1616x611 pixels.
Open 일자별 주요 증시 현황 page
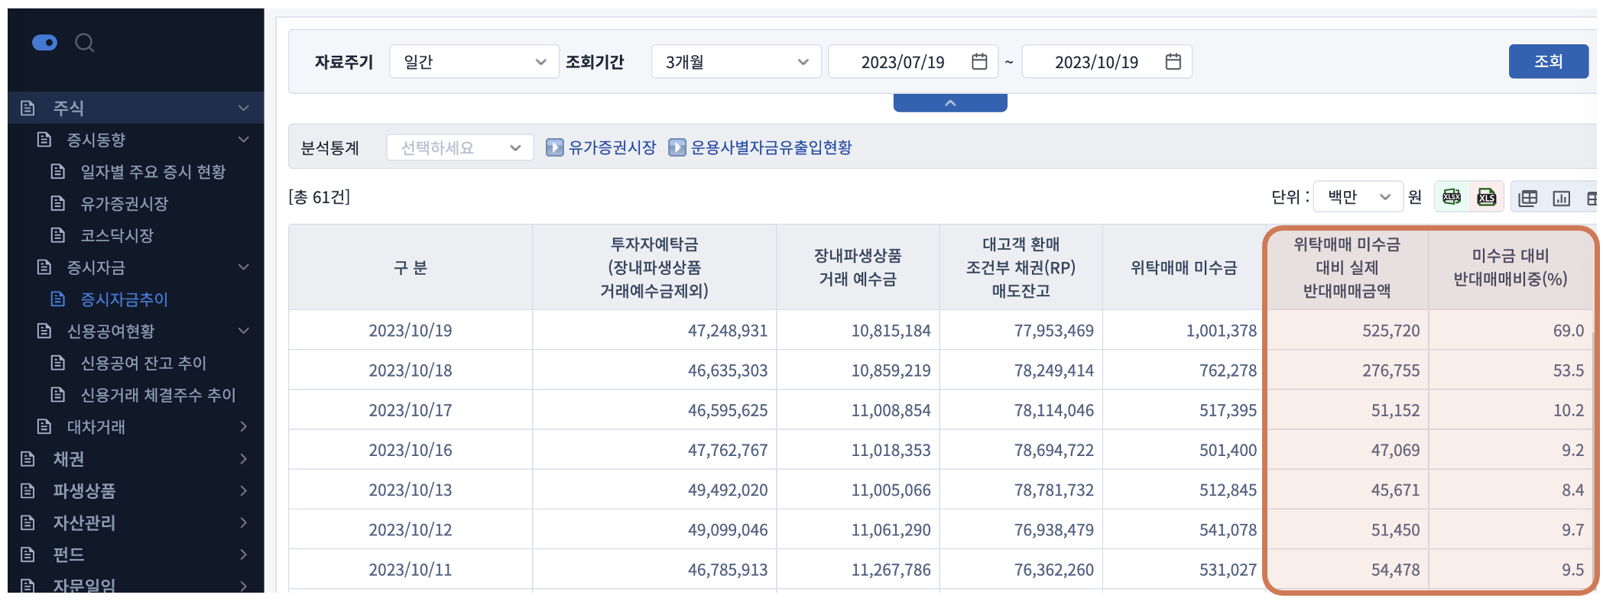coord(153,172)
